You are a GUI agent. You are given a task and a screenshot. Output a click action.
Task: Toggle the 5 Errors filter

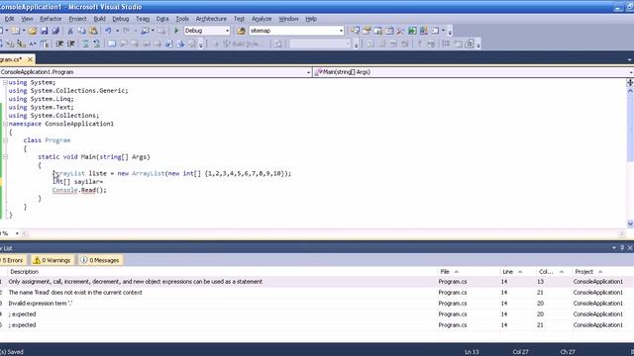point(12,260)
